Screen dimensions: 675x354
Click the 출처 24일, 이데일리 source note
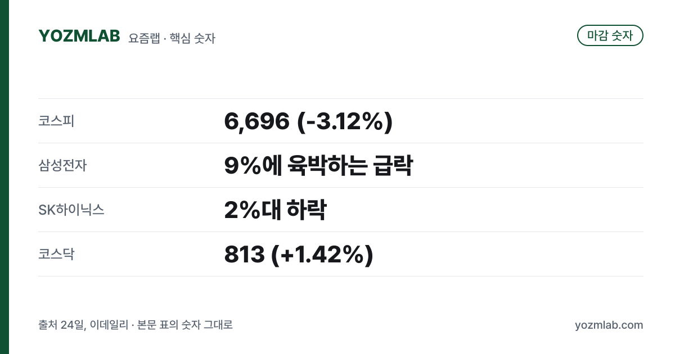pyautogui.click(x=83, y=325)
